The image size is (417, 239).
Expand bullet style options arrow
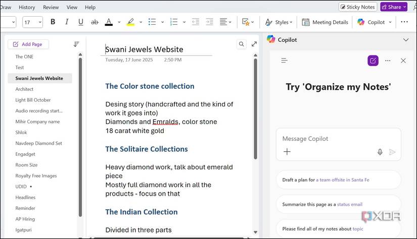[162, 22]
